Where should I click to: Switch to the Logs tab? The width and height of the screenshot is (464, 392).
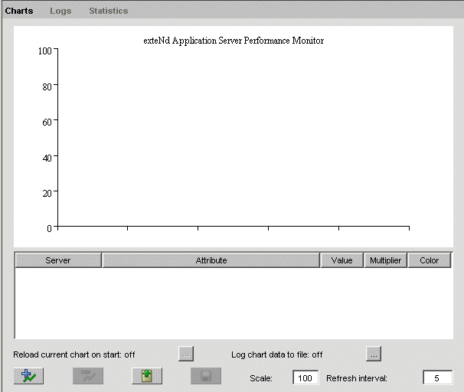[60, 11]
